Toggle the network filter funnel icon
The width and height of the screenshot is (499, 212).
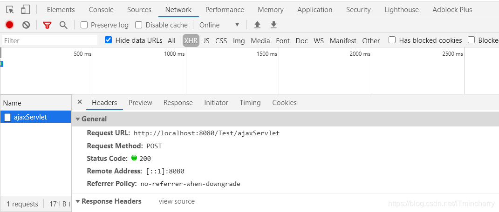click(x=47, y=25)
